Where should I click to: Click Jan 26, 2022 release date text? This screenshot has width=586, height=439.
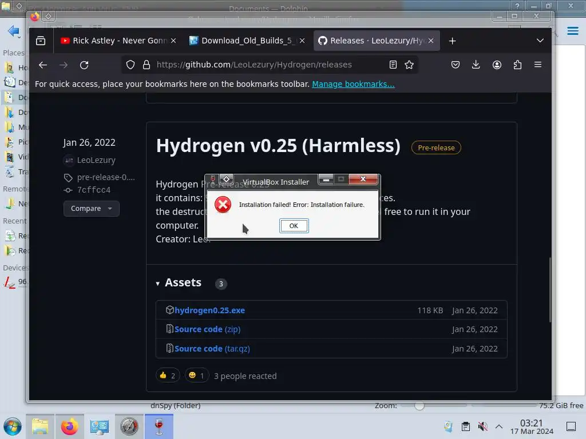click(x=89, y=142)
